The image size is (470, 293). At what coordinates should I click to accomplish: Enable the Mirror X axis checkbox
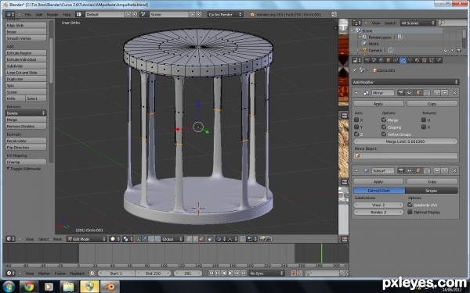pyautogui.click(x=356, y=120)
